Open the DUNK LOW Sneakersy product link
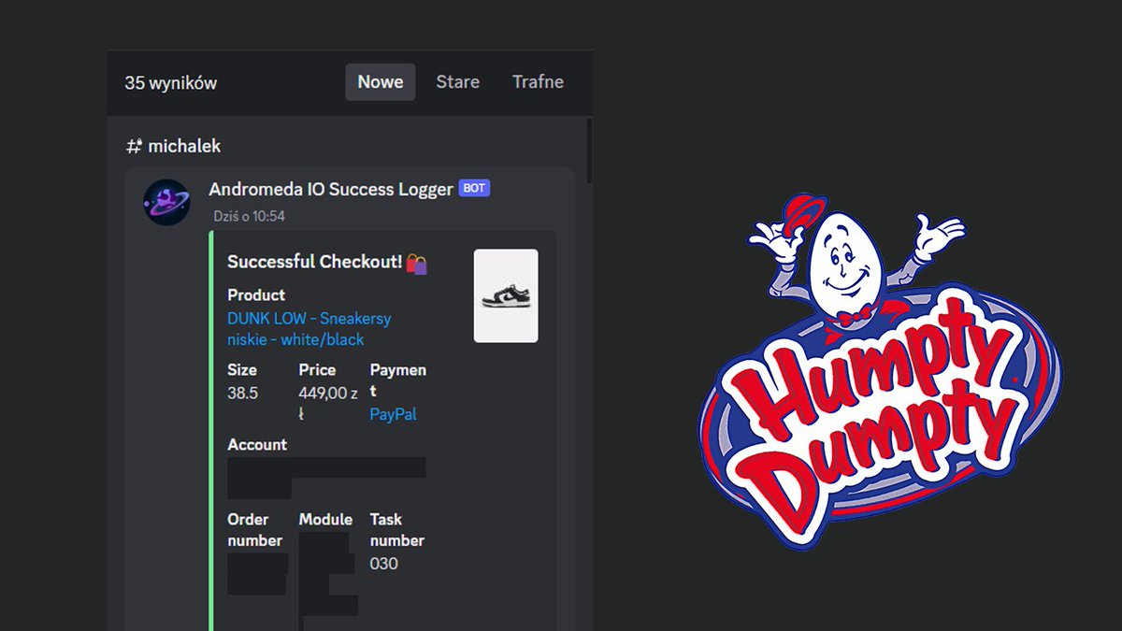Image resolution: width=1122 pixels, height=631 pixels. (309, 329)
